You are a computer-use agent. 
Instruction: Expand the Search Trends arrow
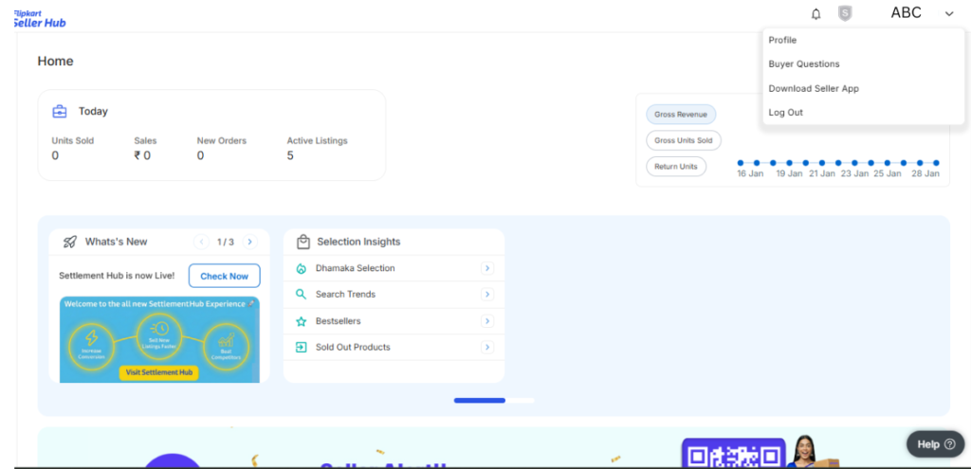[487, 295]
